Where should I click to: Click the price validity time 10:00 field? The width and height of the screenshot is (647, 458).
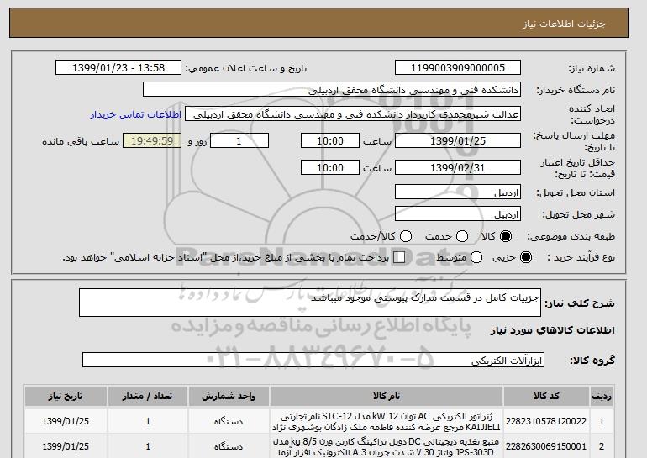330,167
